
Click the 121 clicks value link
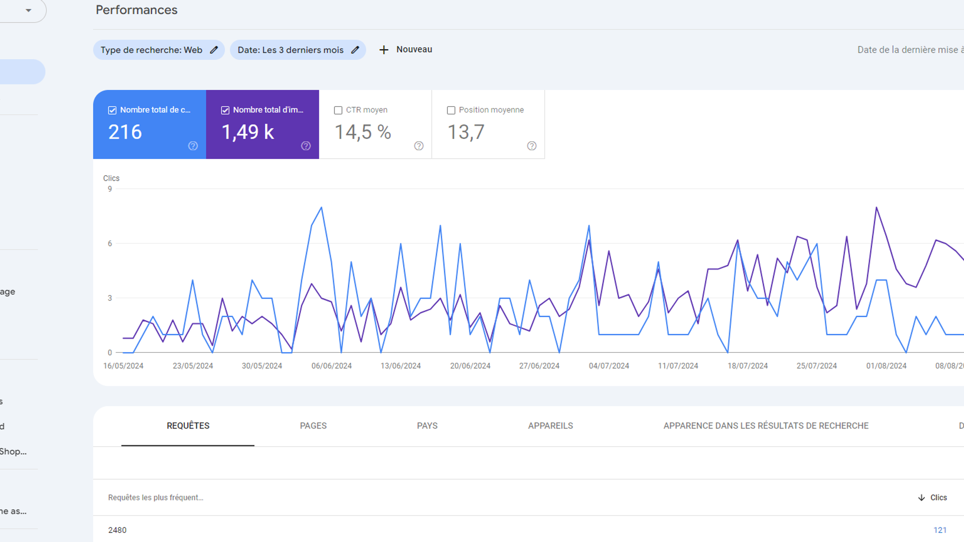click(939, 530)
